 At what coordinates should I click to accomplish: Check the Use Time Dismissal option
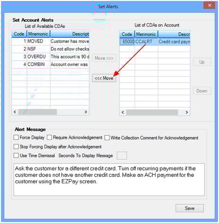[x=16, y=155]
